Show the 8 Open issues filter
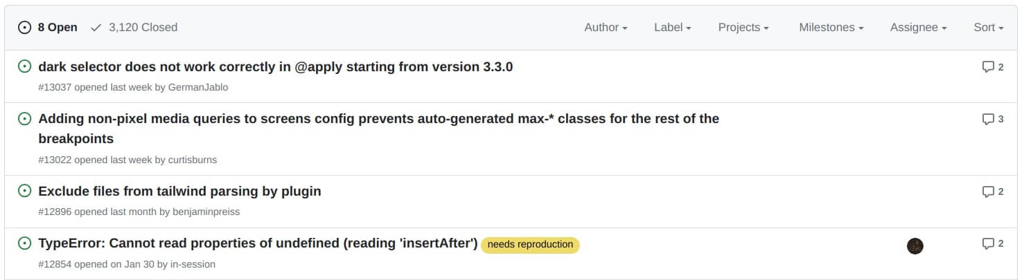 (x=48, y=28)
